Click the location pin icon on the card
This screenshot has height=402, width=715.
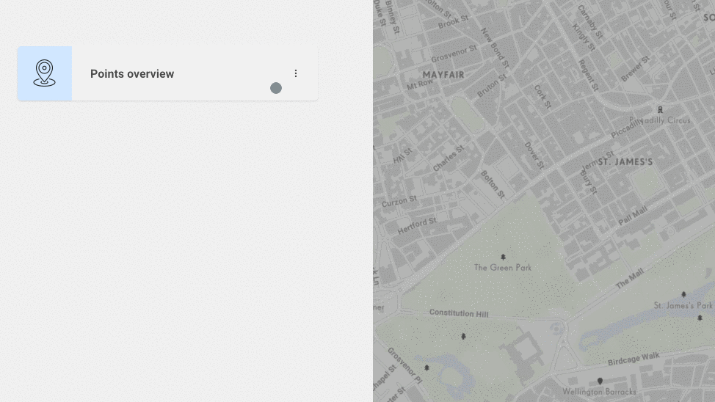pos(44,73)
